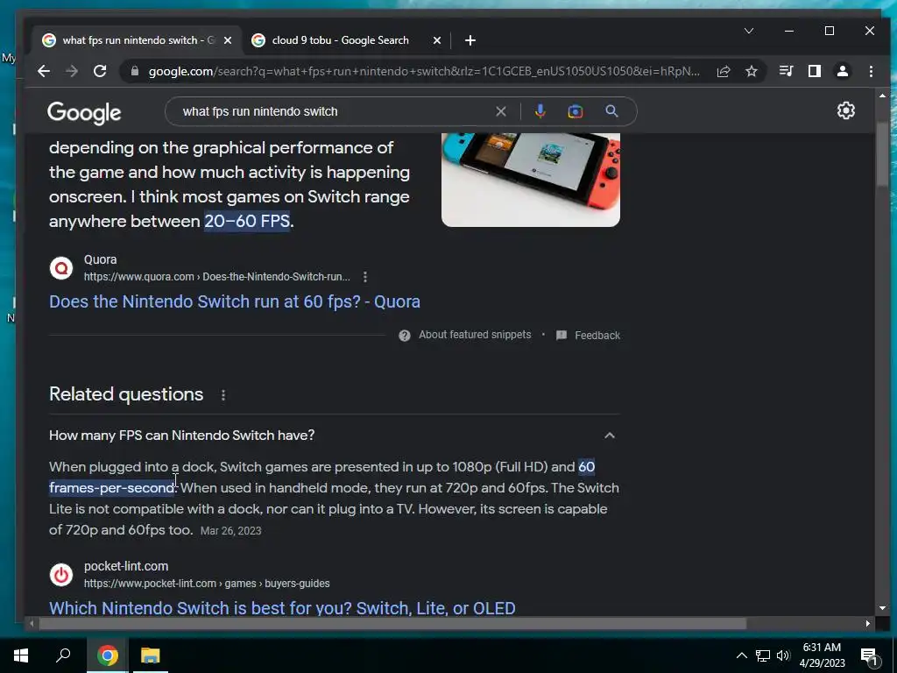Click the pocket-lint favicon

[61, 575]
